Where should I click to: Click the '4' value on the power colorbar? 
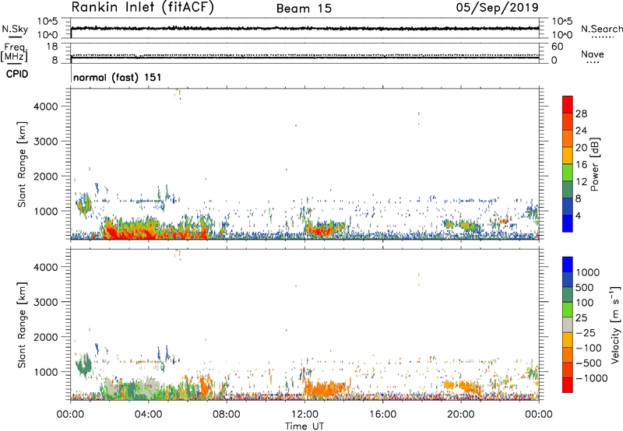pyautogui.click(x=579, y=216)
